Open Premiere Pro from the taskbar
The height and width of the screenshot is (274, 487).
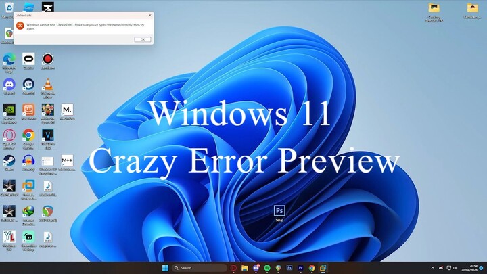tap(300, 268)
